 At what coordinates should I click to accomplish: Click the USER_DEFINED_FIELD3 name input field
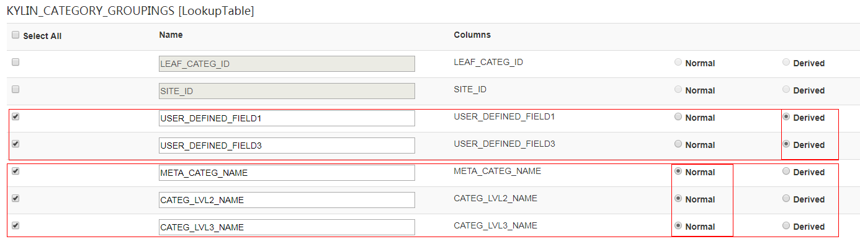287,146
